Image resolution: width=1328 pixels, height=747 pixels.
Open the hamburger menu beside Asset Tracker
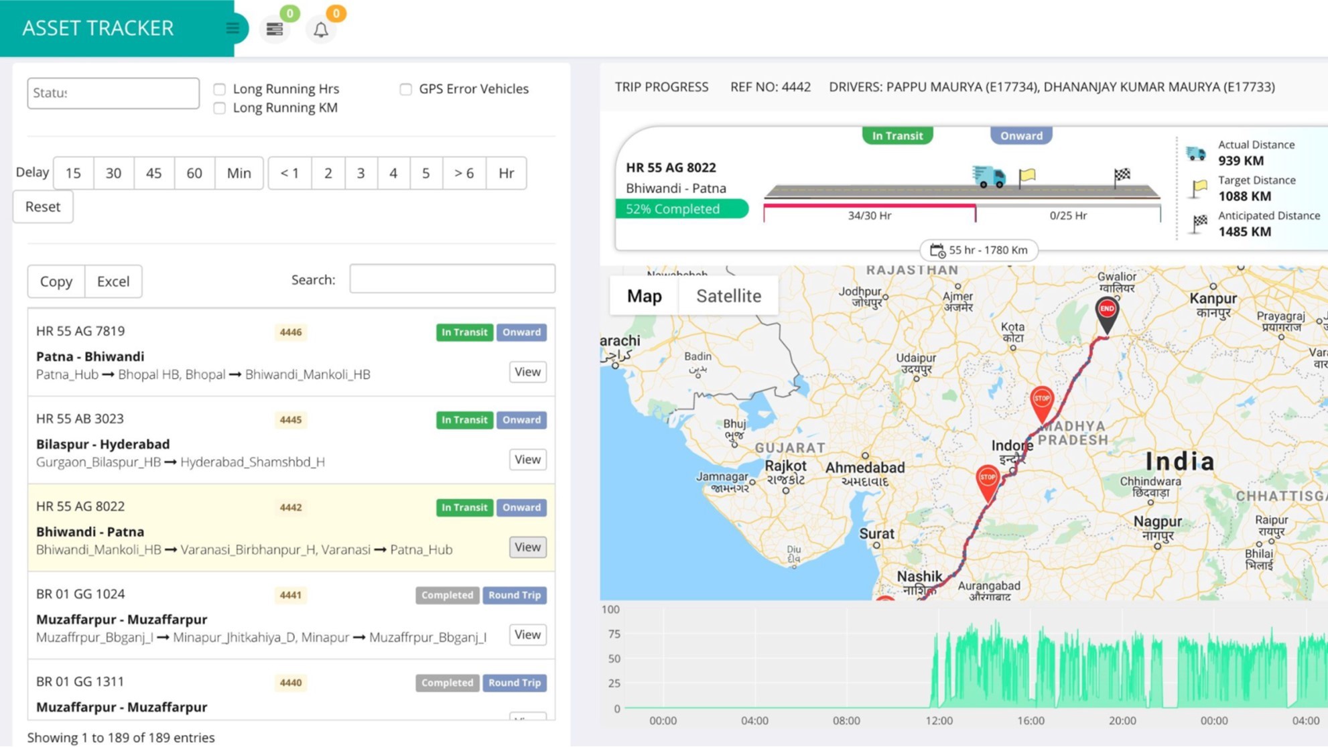(233, 28)
